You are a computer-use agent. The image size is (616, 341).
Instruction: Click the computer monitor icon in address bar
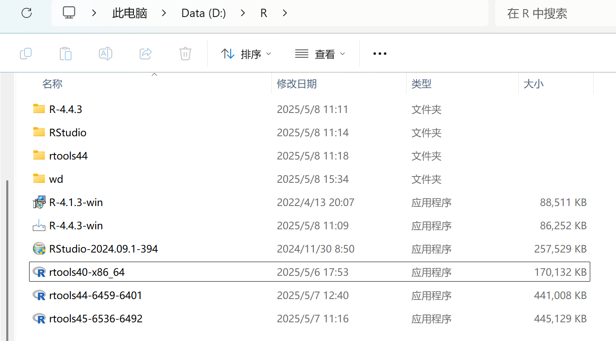click(x=69, y=12)
